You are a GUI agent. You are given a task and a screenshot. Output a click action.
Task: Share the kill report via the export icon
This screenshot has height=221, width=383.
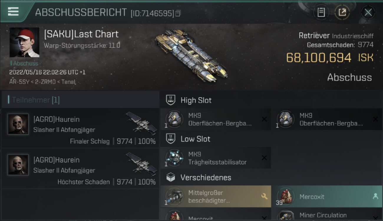click(342, 12)
